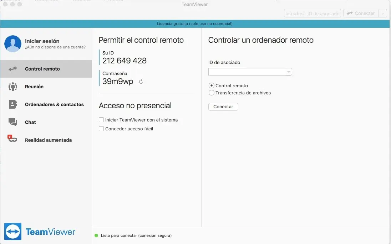Click the ID de asociado input field
The image size is (391, 244).
click(247, 72)
